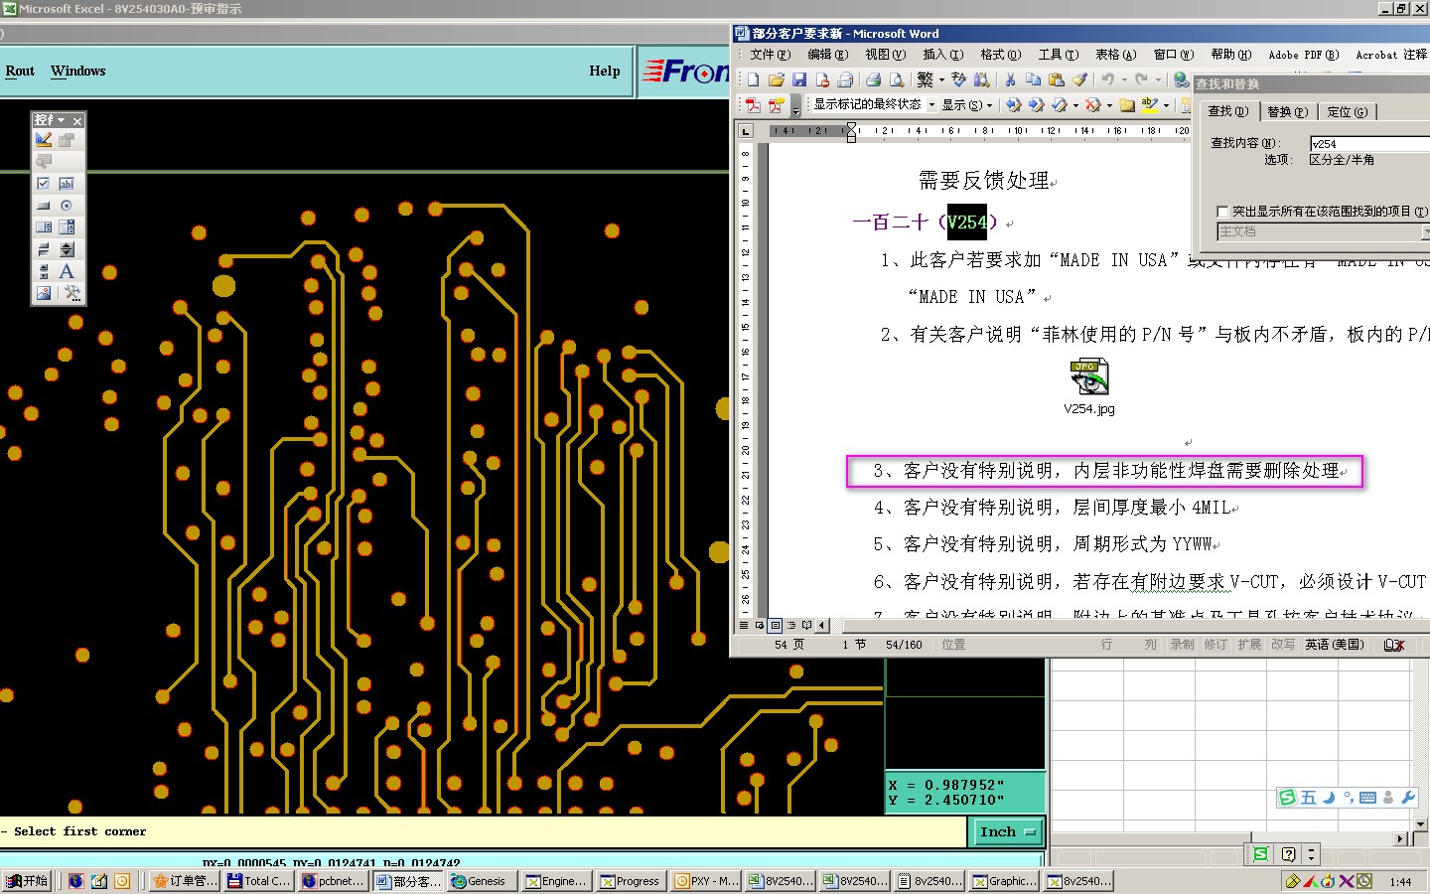Open the embedded V254.jpg file icon
Screen dimensions: 1430x894
point(1089,377)
